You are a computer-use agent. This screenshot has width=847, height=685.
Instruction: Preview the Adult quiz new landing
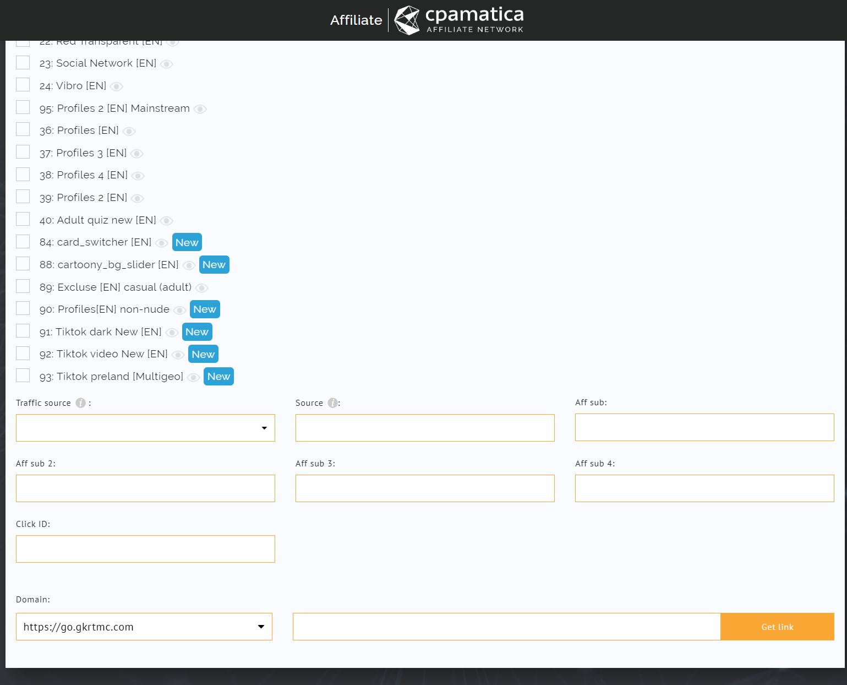(x=167, y=221)
